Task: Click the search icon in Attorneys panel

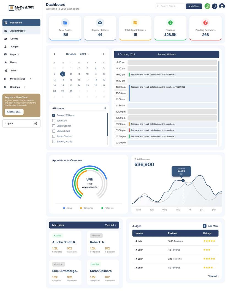Action: point(105,108)
